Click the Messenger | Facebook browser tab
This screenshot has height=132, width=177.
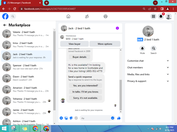22,3
